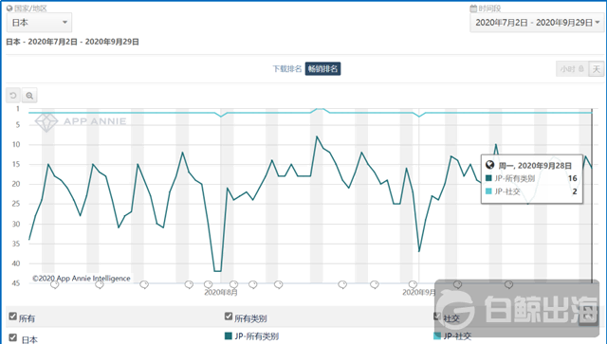
Task: Click the 2020年9月 axis label
Action: (419, 292)
